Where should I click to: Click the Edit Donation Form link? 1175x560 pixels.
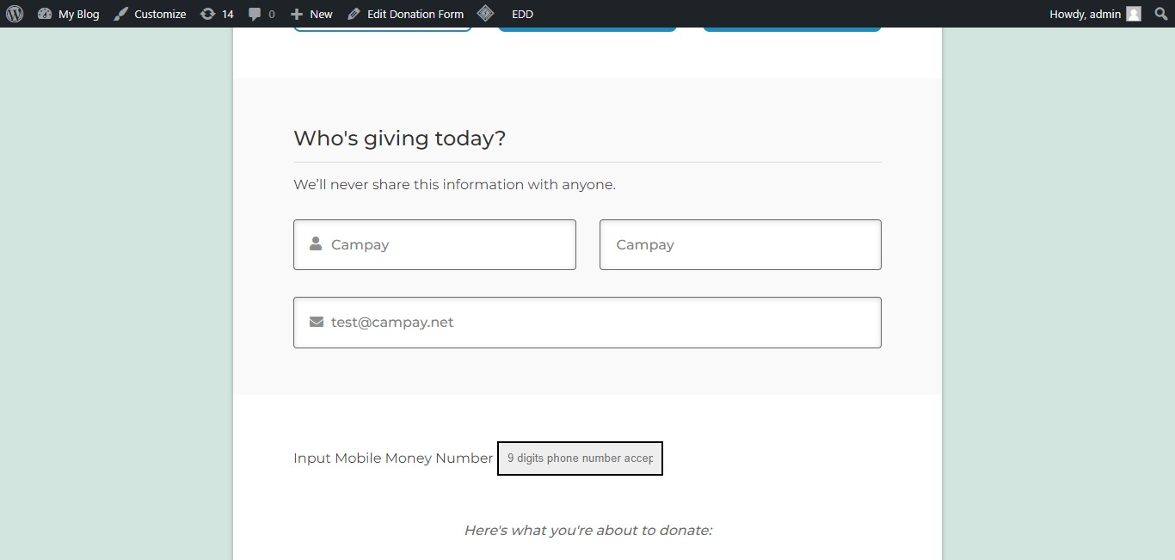tap(415, 14)
